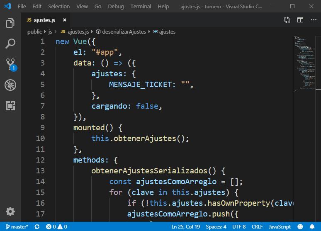Viewport: 321px width, 231px height.
Task: Click the Manage gear icon
Action: pyautogui.click(x=10, y=211)
